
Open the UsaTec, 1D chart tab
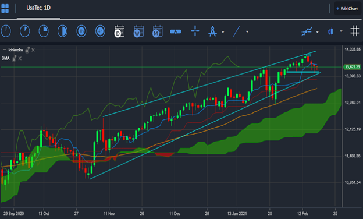tap(38, 8)
